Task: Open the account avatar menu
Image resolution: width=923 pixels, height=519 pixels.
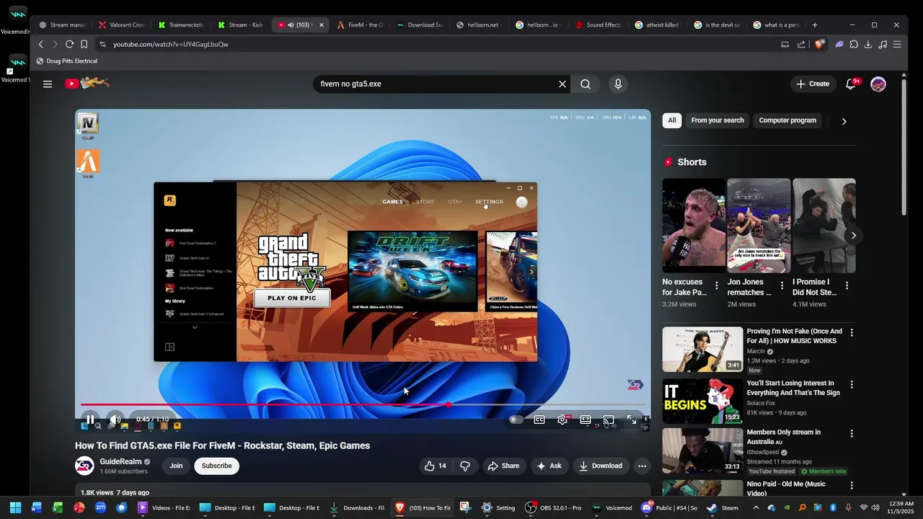Action: [x=878, y=84]
